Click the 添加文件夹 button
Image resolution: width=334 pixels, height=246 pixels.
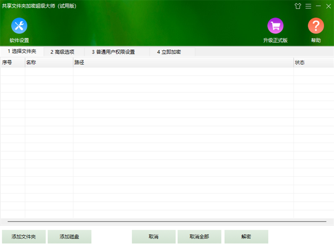click(24, 237)
